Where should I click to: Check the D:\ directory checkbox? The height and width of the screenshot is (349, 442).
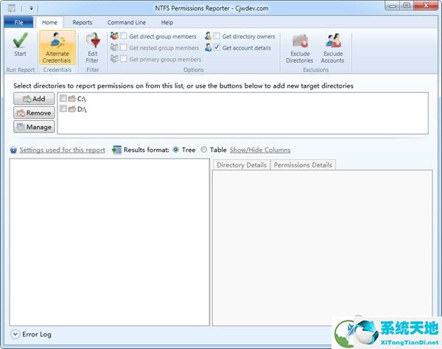(x=63, y=108)
